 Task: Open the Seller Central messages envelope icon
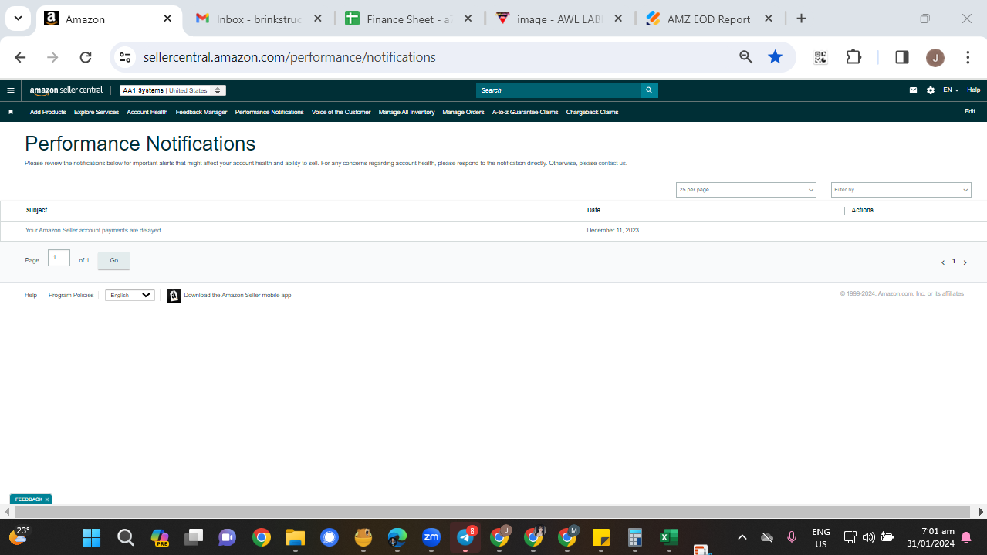coord(913,90)
